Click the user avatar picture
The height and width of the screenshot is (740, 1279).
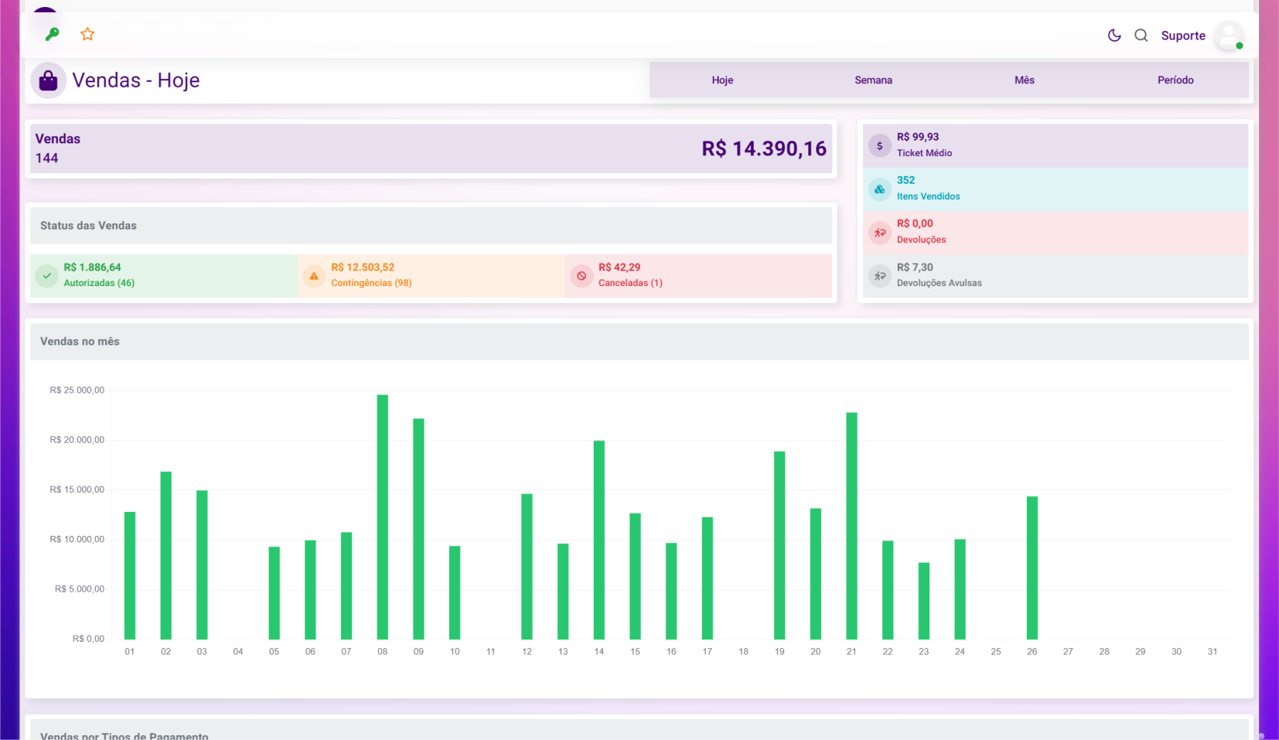(1228, 36)
